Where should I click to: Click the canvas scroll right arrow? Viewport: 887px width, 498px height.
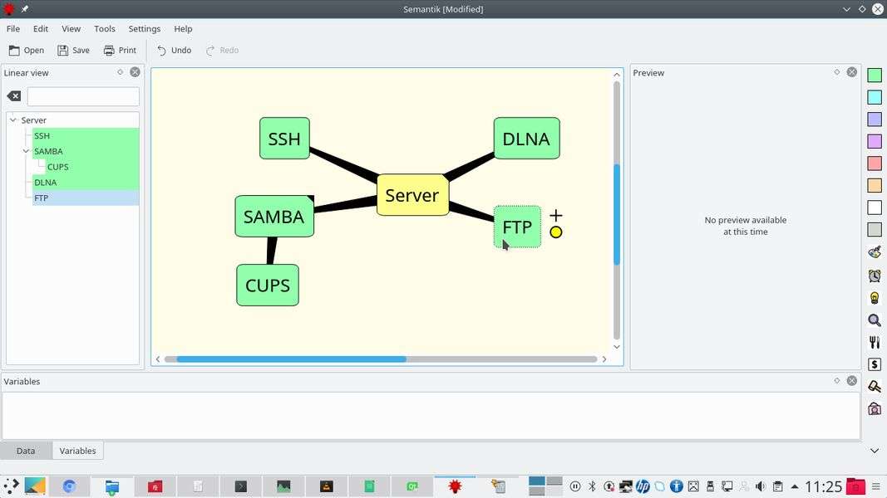(604, 359)
